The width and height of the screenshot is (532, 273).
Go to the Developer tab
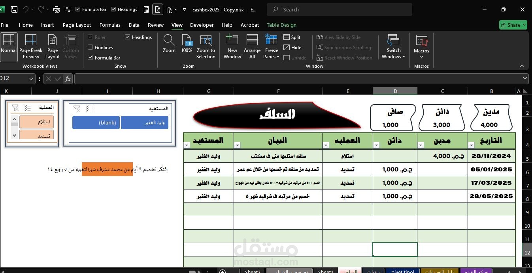tap(202, 25)
